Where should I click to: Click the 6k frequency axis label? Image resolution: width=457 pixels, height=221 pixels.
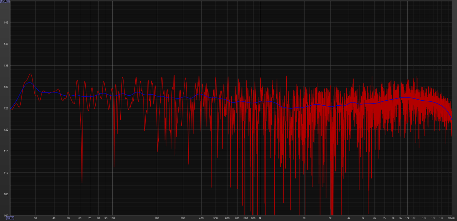point(375,218)
